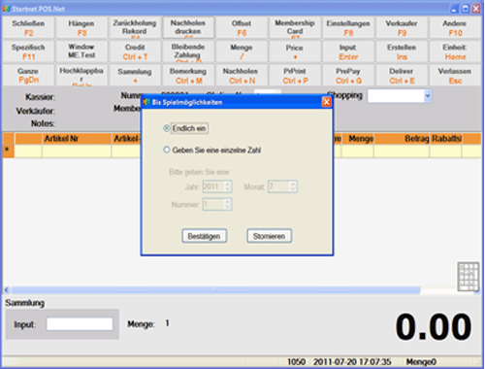Click the 1050 status bar entry
The height and width of the screenshot is (369, 485).
(297, 361)
